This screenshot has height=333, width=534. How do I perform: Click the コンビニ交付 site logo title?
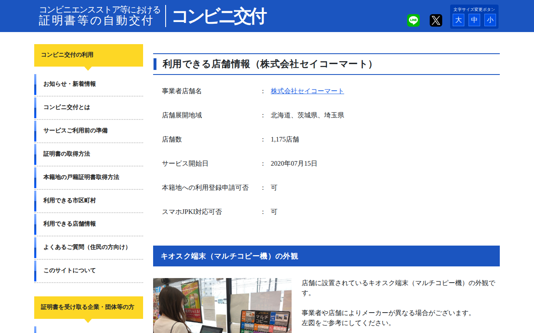click(x=219, y=17)
